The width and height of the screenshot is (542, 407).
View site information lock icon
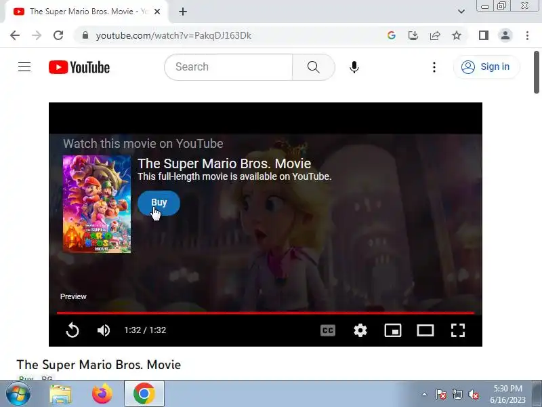85,35
